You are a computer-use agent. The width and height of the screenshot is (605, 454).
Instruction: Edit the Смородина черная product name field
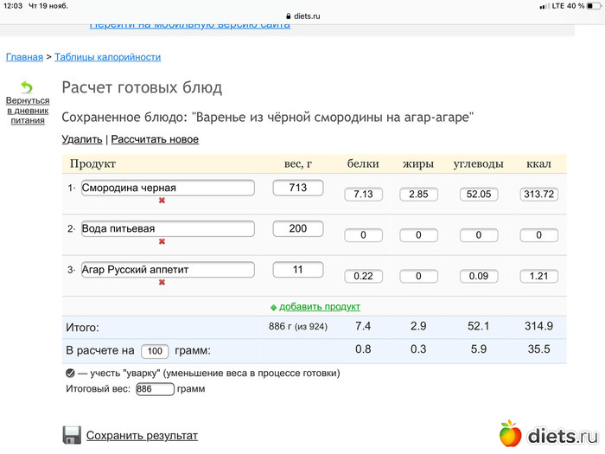(x=168, y=188)
